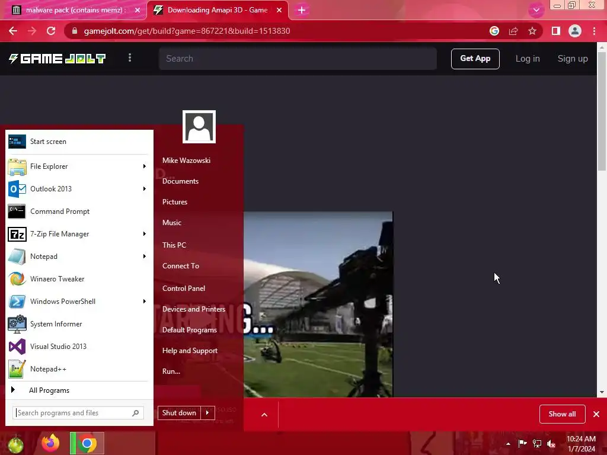Open Game Jolt more options dots
Image resolution: width=607 pixels, height=455 pixels.
tap(130, 57)
